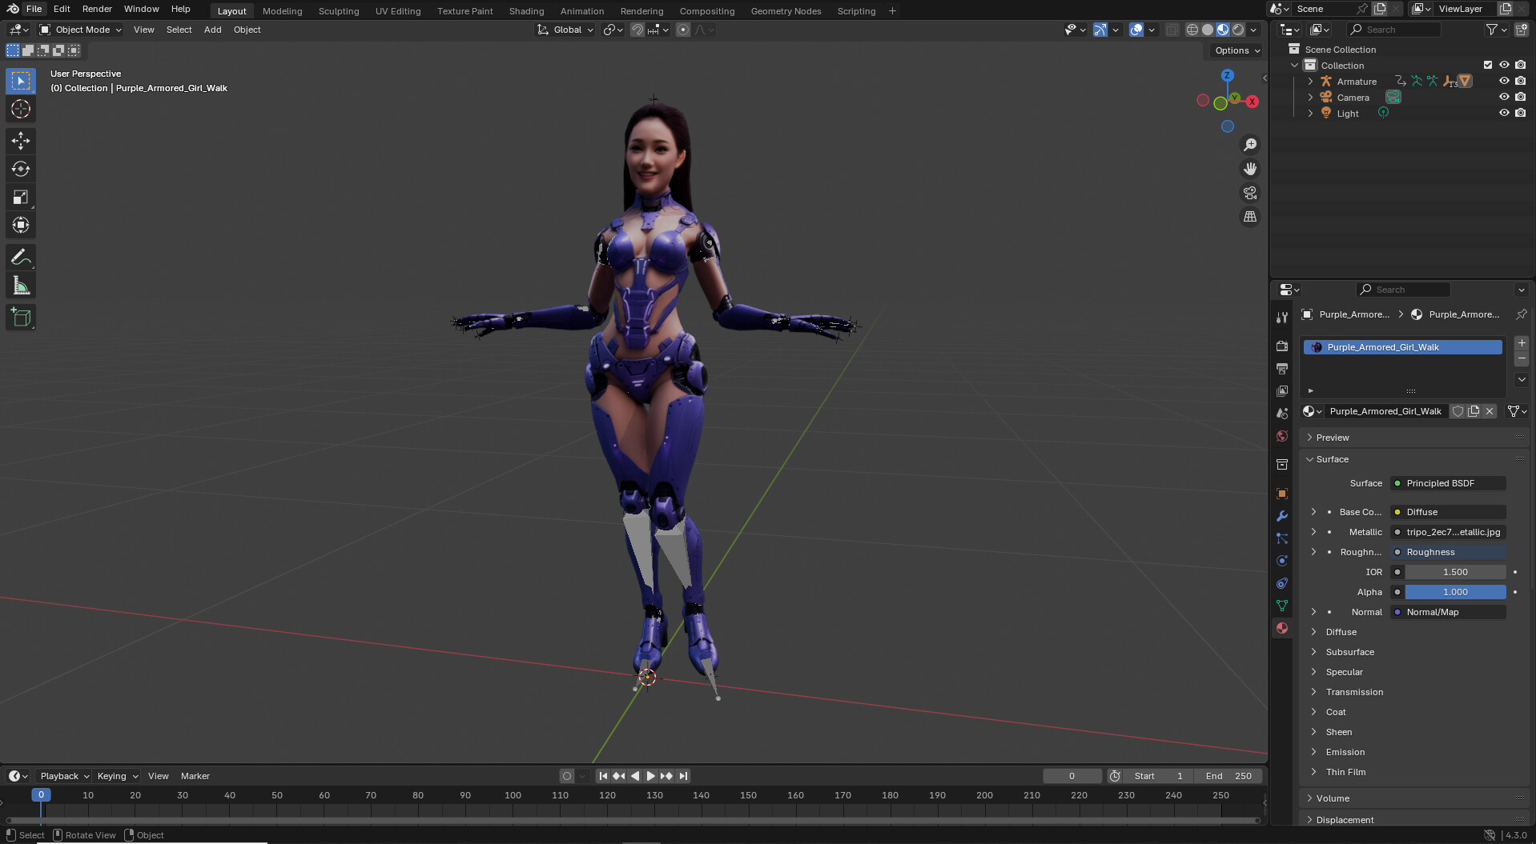The width and height of the screenshot is (1536, 844).
Task: Expand the Emission section
Action: tap(1345, 752)
